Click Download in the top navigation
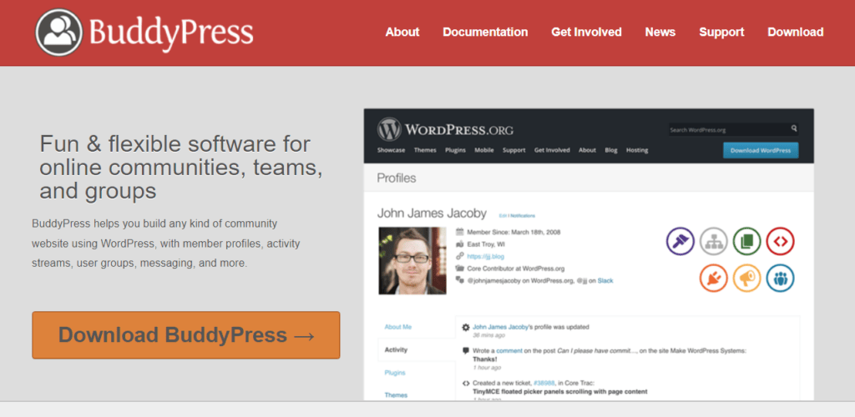855x417 pixels. (x=795, y=32)
